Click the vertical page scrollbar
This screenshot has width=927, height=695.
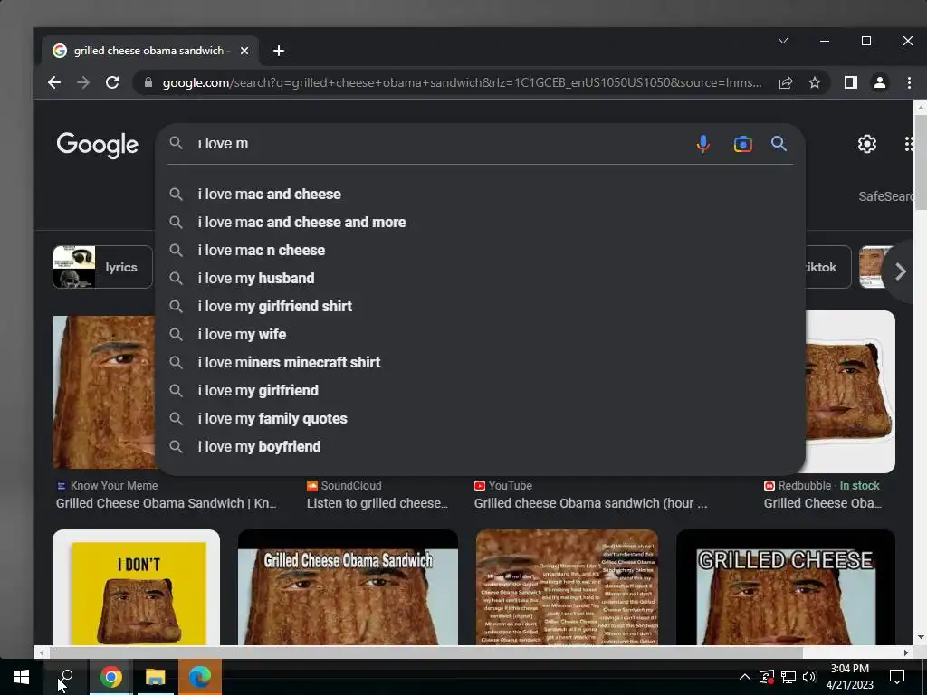click(x=920, y=162)
